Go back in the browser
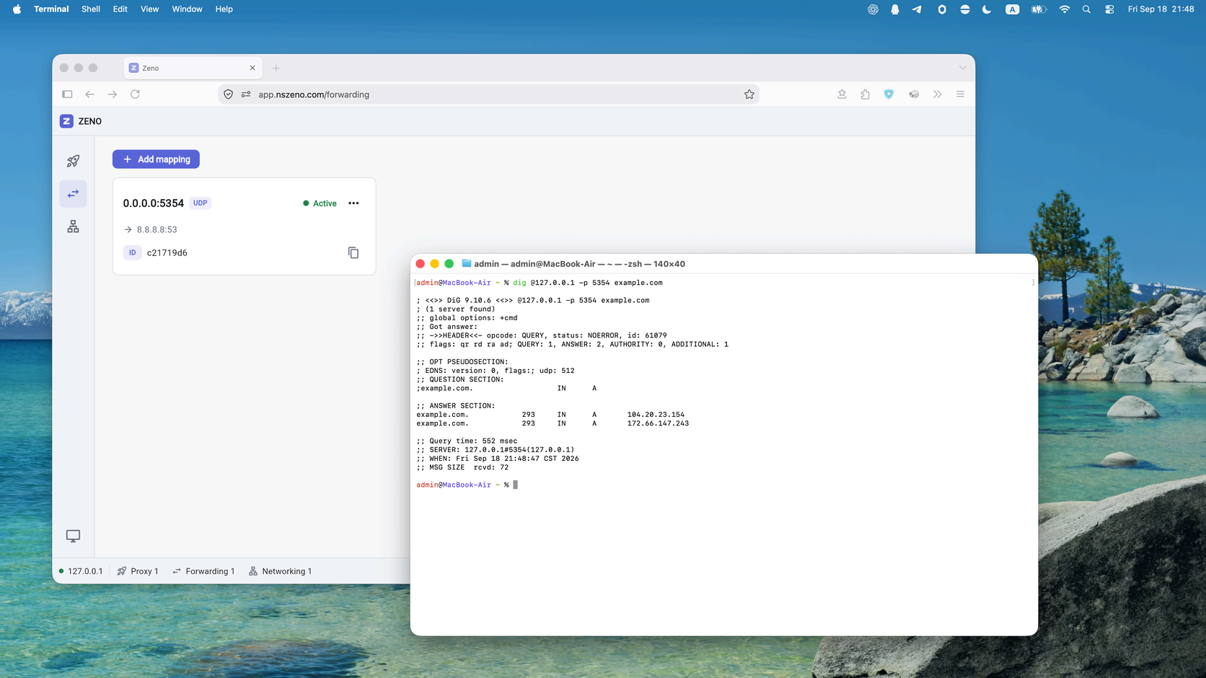Image resolution: width=1206 pixels, height=678 pixels. coord(90,94)
